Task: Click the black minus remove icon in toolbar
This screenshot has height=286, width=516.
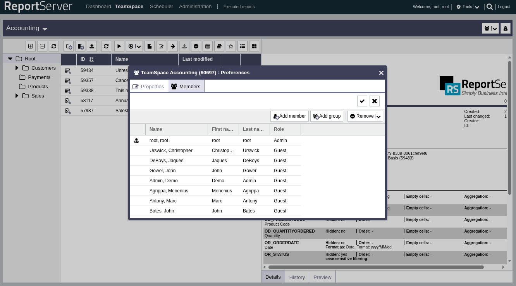Action: [196, 46]
